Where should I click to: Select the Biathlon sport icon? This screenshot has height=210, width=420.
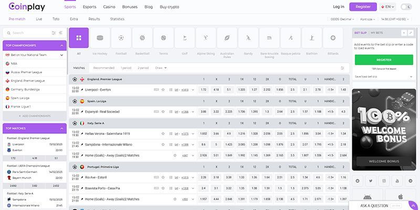point(312,38)
